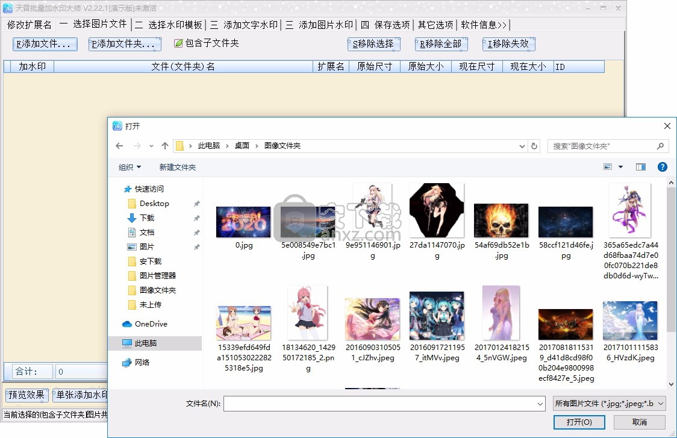Switch to 保存选项 tab
677x438 pixels.
[385, 25]
